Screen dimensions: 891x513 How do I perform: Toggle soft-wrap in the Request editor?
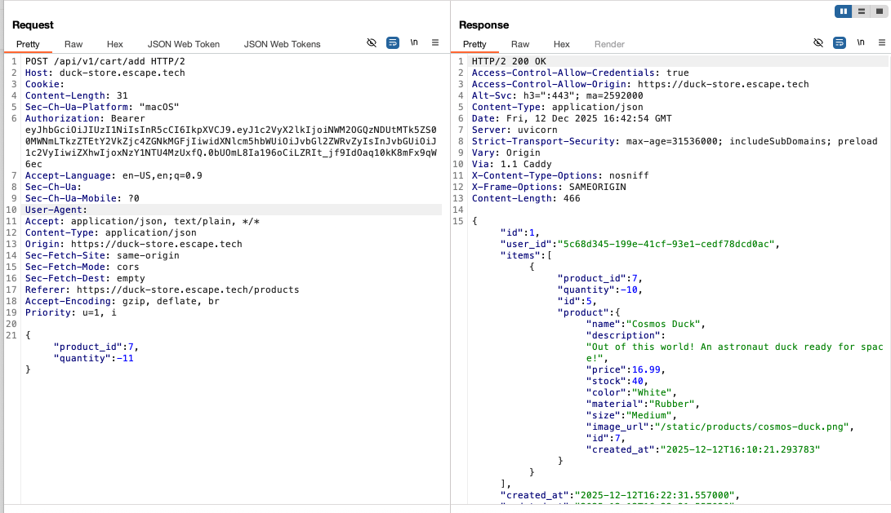pos(393,42)
